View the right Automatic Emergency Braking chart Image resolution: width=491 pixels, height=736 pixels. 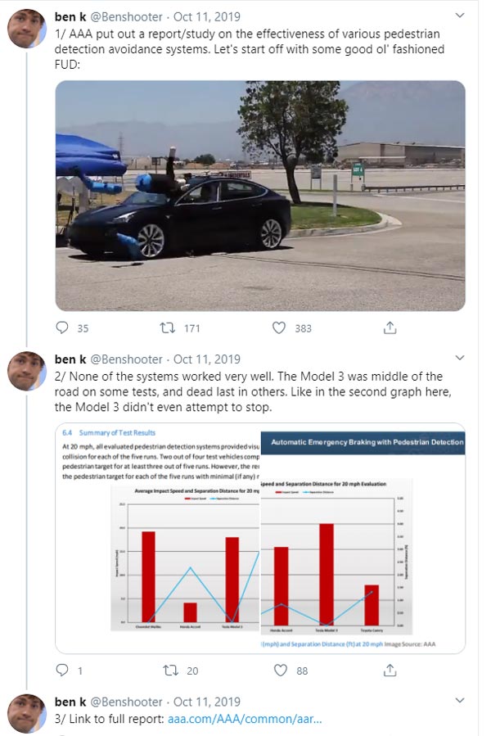363,538
